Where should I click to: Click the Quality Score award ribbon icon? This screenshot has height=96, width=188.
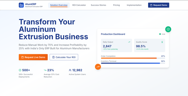[162, 42]
